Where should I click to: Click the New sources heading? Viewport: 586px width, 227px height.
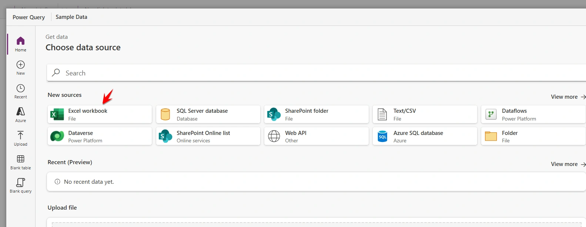(x=64, y=95)
